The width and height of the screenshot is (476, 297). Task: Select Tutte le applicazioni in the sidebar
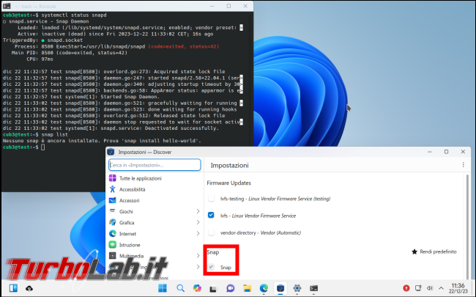tap(155, 178)
